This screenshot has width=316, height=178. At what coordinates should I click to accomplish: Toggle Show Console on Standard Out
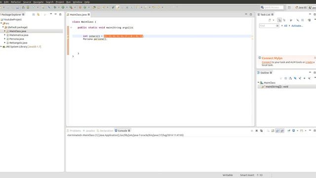tap(277, 131)
